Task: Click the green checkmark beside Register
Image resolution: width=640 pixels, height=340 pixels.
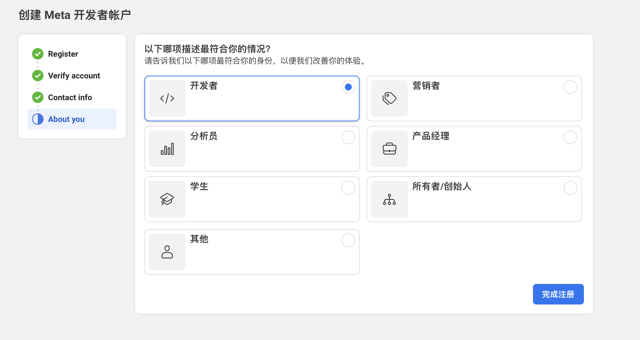Action: pos(38,54)
